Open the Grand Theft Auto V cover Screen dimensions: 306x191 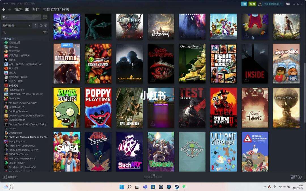(224, 64)
